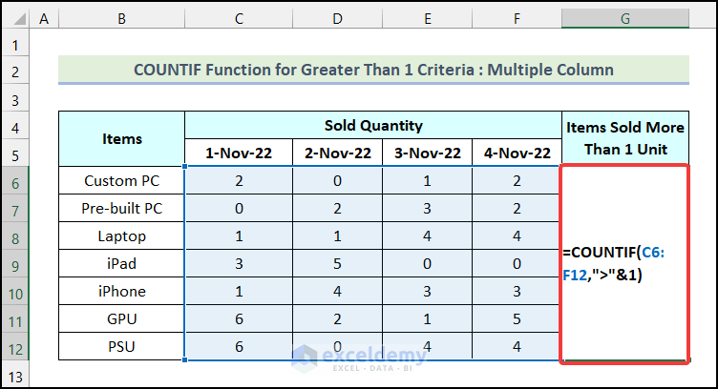Select the iPad cell
The width and height of the screenshot is (718, 389).
coord(121,263)
